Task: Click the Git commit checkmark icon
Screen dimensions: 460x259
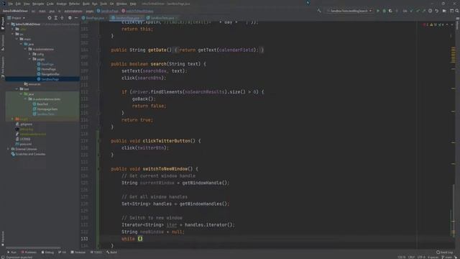Action: point(418,11)
